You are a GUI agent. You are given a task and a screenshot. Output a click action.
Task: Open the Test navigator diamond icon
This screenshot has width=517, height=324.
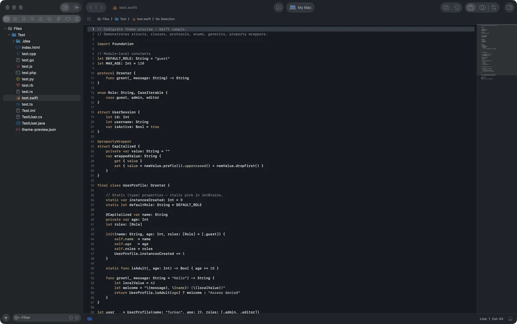click(49, 19)
